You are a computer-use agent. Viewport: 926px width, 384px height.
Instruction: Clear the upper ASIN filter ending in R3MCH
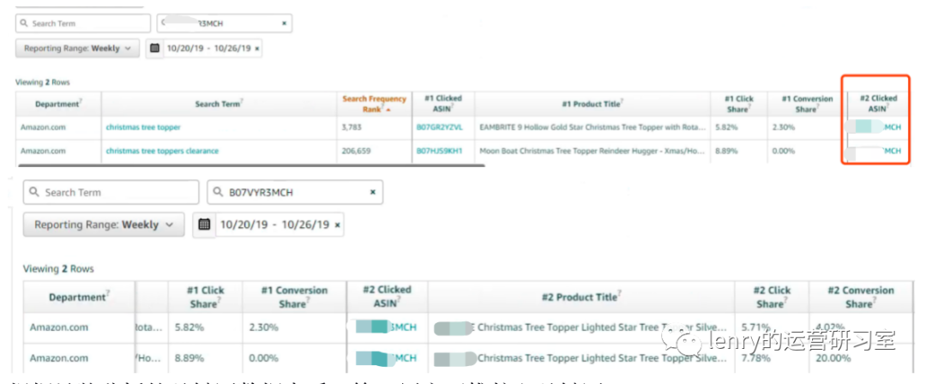(285, 24)
